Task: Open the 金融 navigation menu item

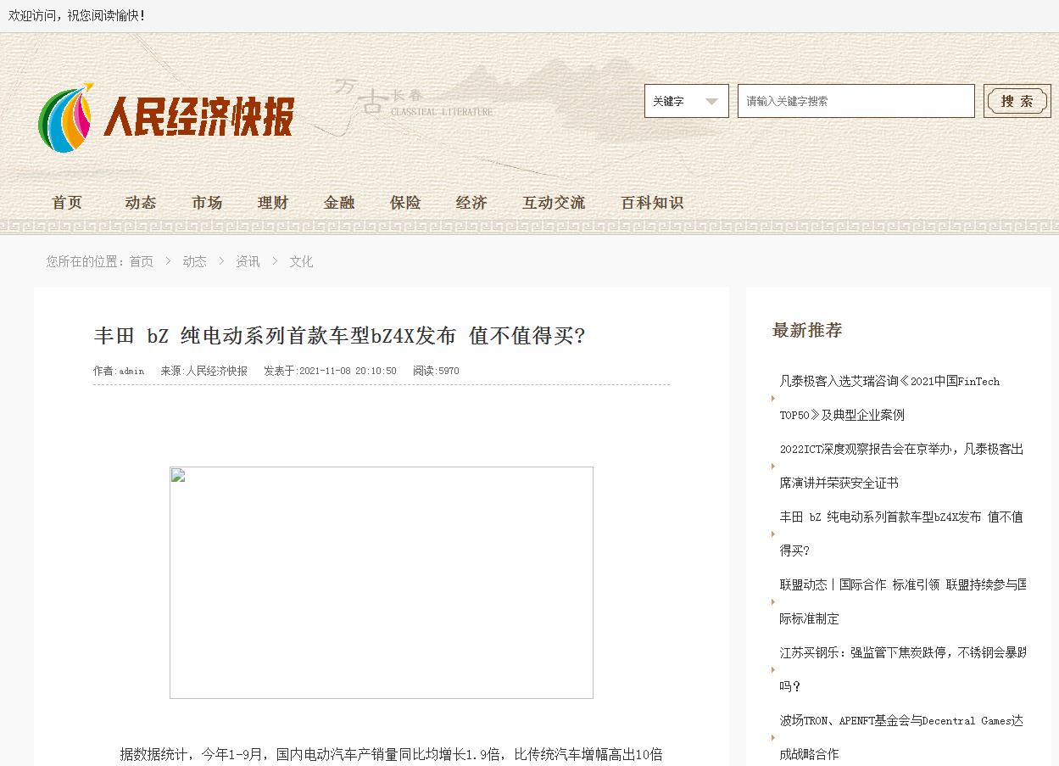Action: 339,203
